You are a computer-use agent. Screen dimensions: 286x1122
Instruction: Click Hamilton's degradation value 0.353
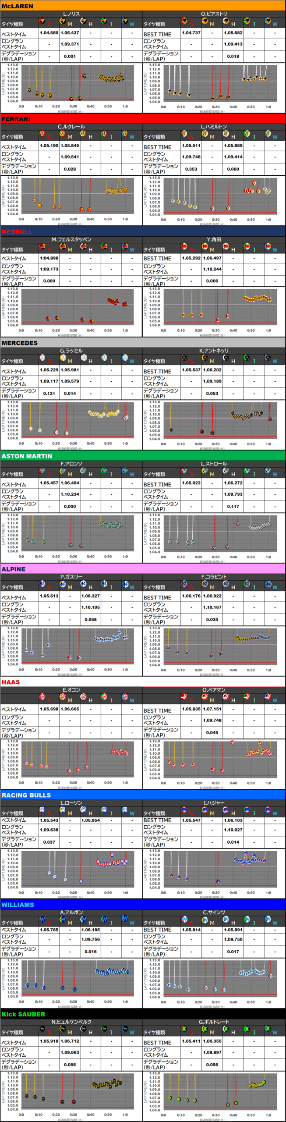pyautogui.click(x=191, y=169)
